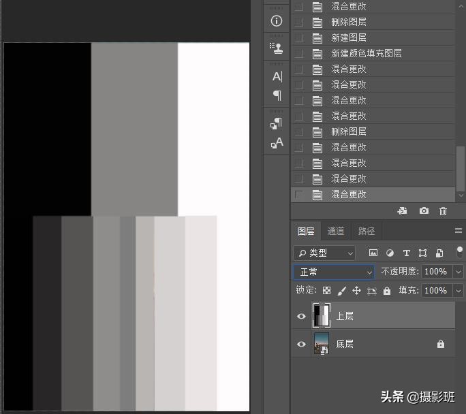The height and width of the screenshot is (414, 466).
Task: Click the 上层 layer name
Action: pos(345,316)
